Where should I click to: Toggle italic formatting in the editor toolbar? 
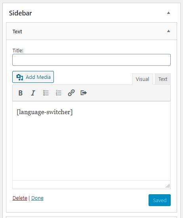tap(33, 93)
